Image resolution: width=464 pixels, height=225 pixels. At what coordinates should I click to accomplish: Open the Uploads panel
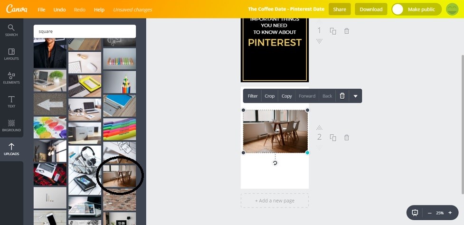11,150
